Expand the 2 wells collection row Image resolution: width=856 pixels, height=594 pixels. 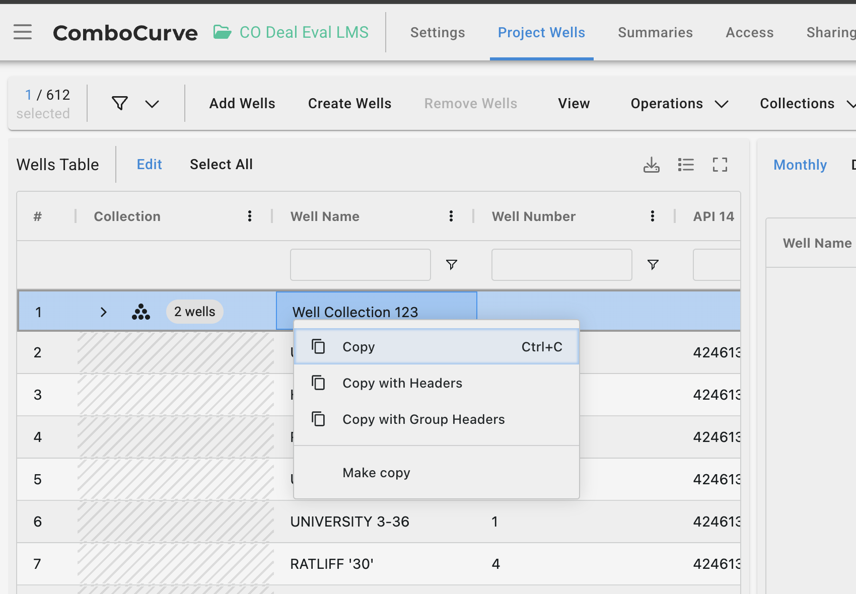tap(104, 312)
